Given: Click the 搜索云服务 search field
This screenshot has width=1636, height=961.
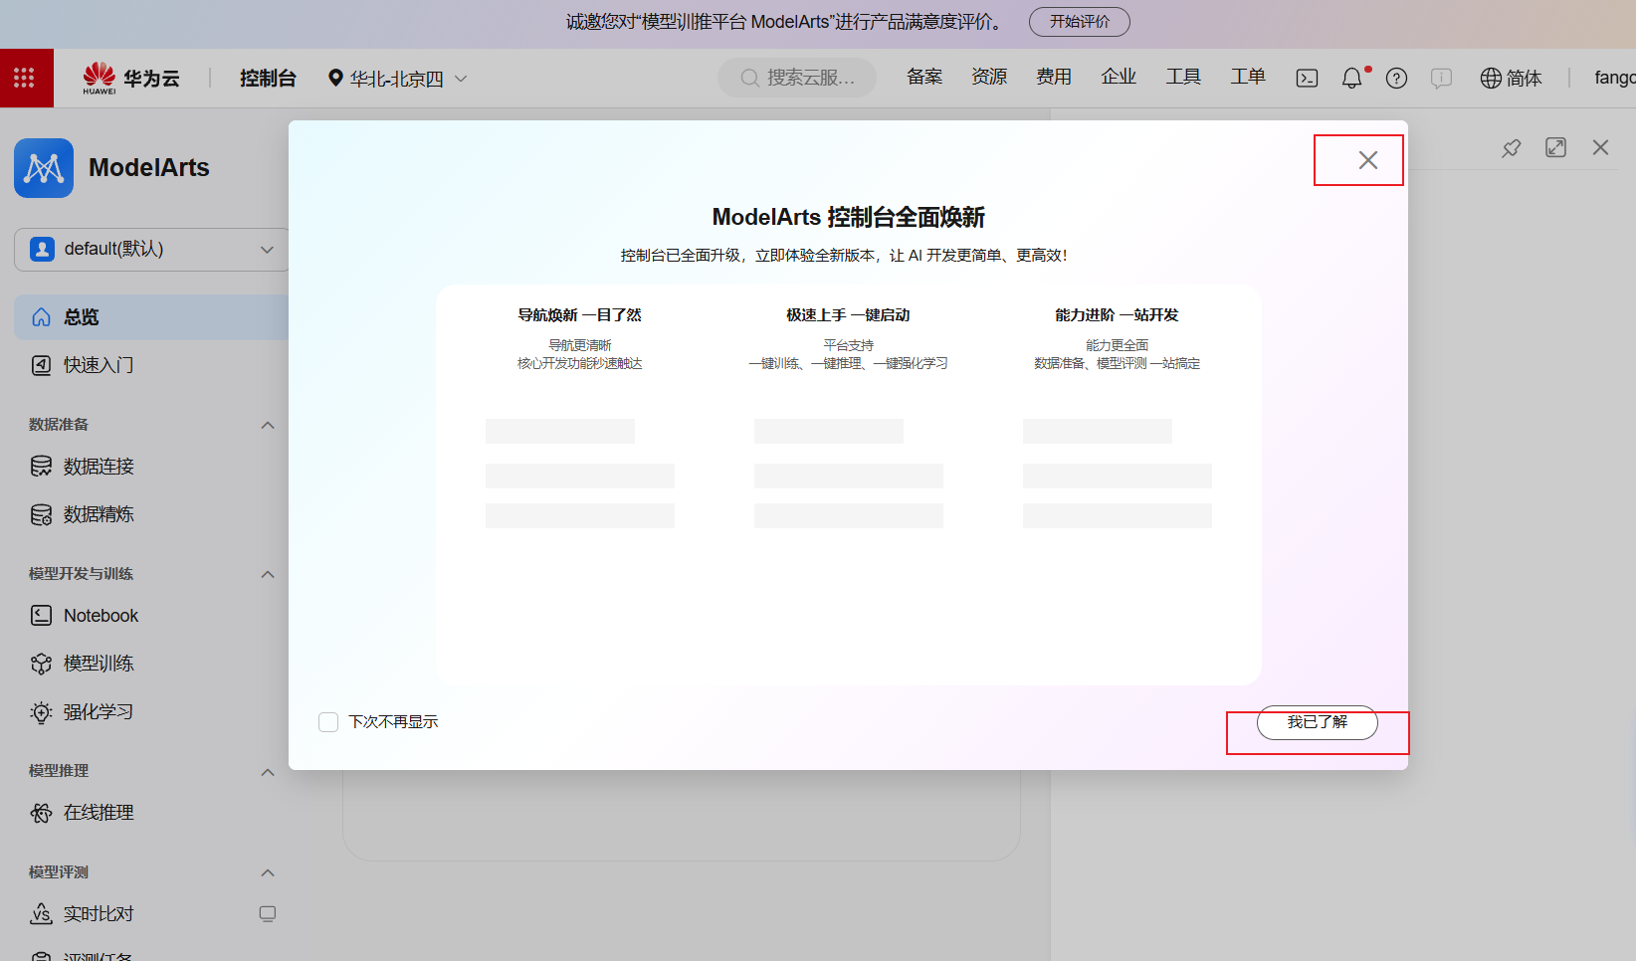Looking at the screenshot, I should point(797,78).
